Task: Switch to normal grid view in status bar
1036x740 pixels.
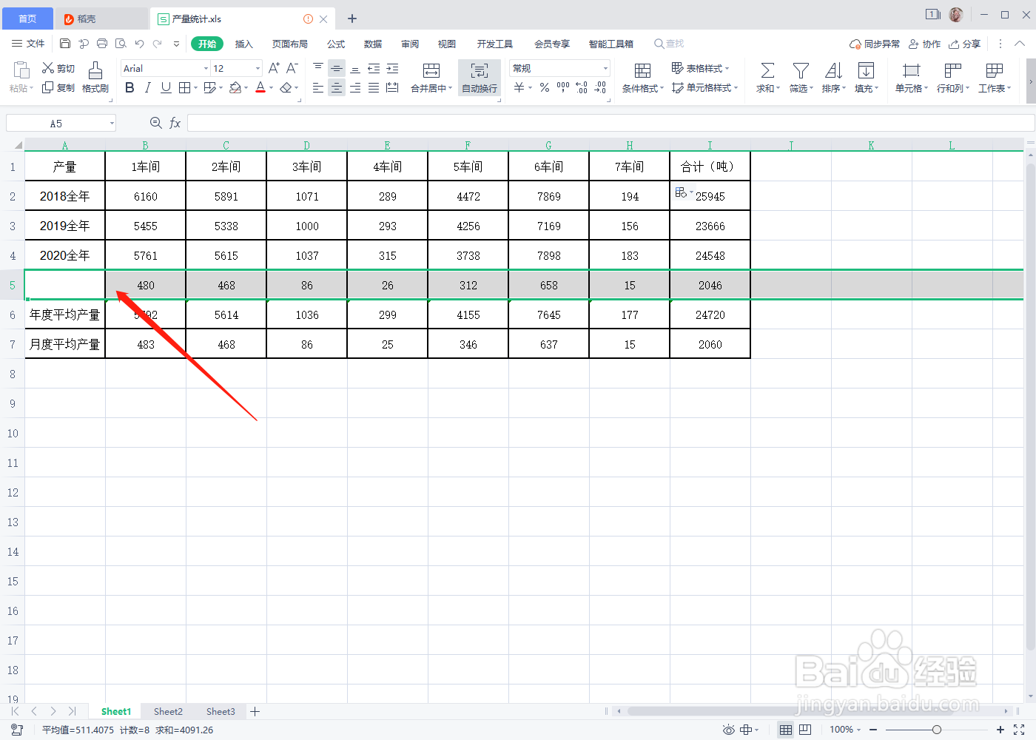Action: [x=786, y=730]
